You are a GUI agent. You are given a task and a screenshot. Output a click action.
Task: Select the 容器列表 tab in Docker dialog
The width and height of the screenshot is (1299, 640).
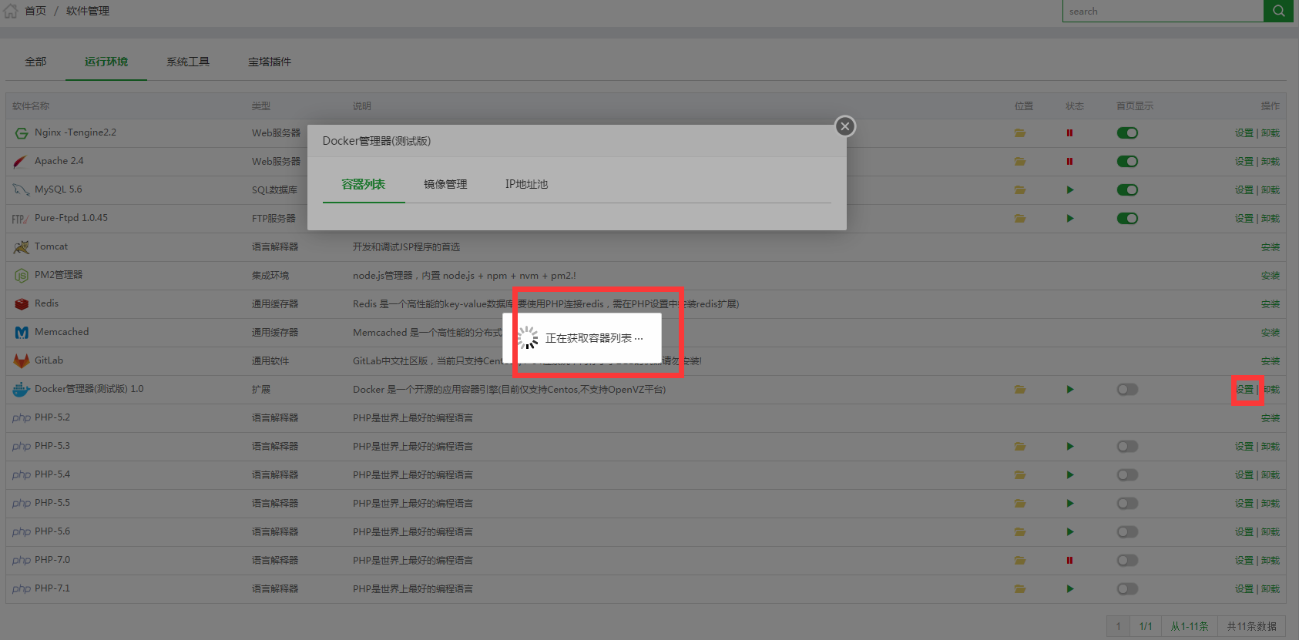364,184
